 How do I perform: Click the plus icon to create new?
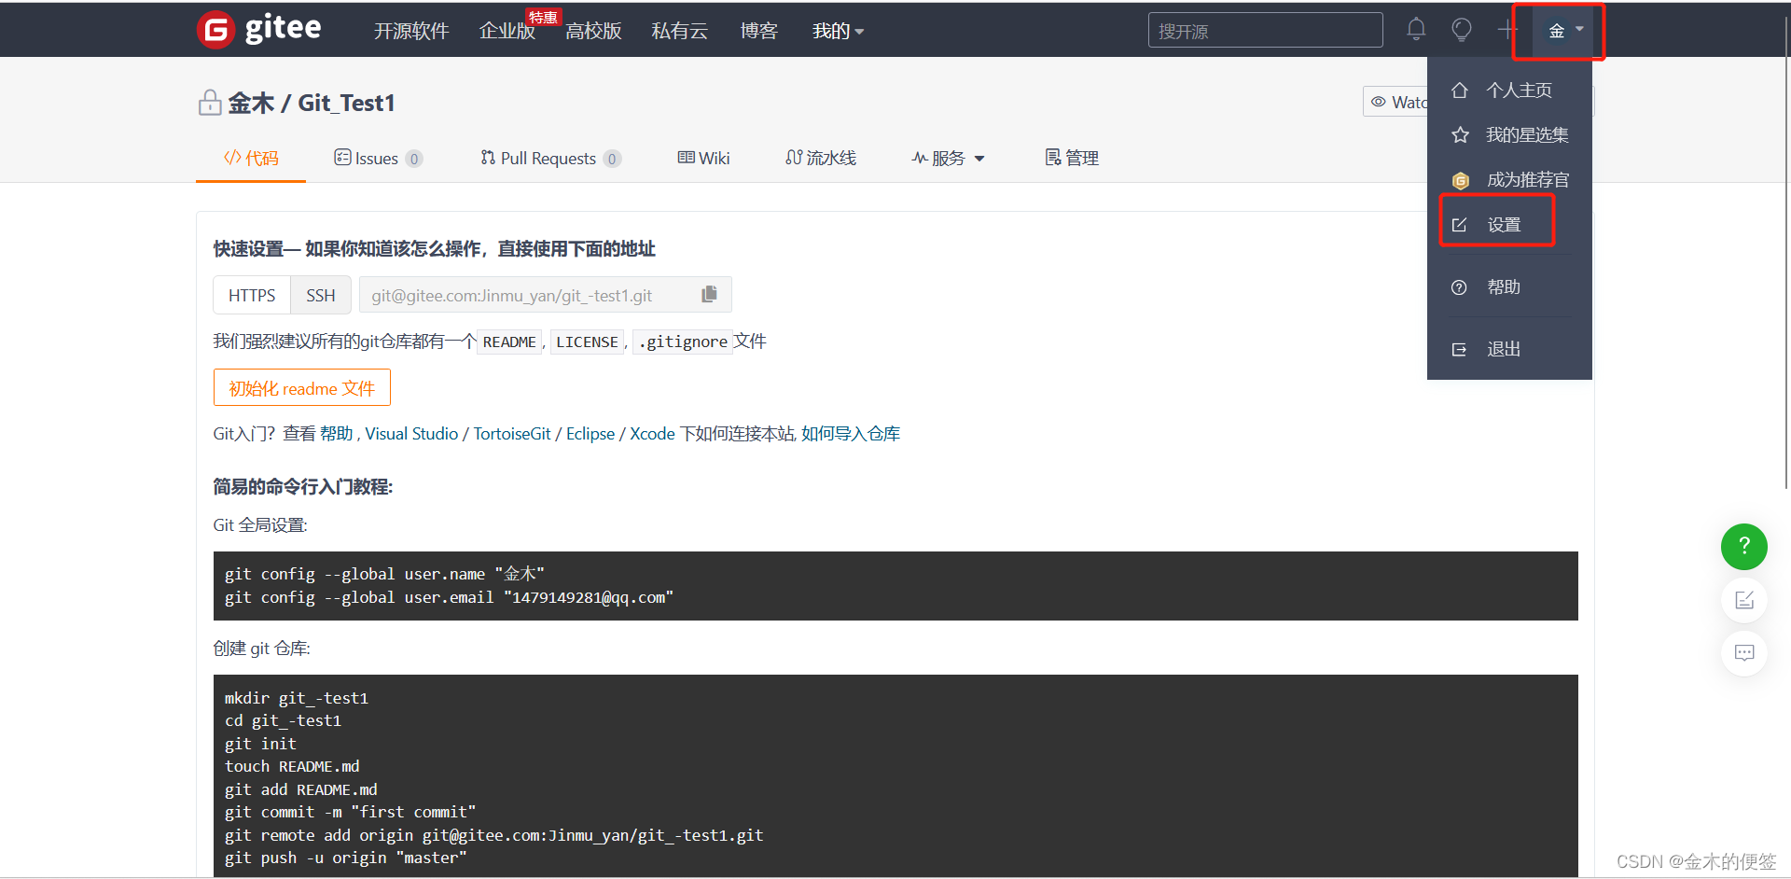coord(1506,30)
